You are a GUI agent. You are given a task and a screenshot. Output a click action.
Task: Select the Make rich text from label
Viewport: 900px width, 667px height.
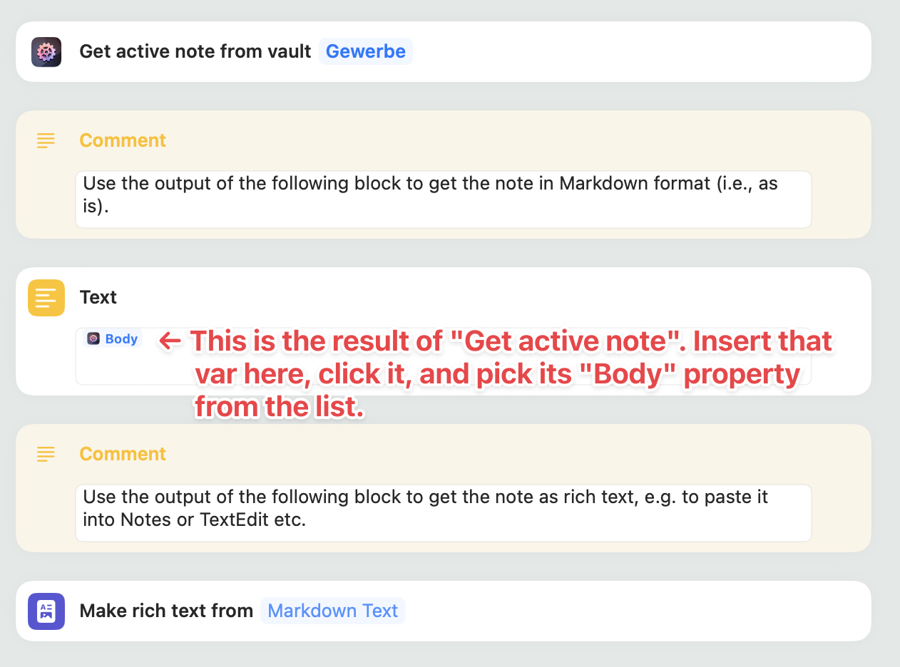pyautogui.click(x=166, y=611)
